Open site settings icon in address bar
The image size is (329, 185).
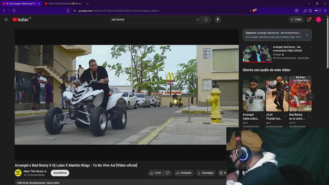pos(75,11)
